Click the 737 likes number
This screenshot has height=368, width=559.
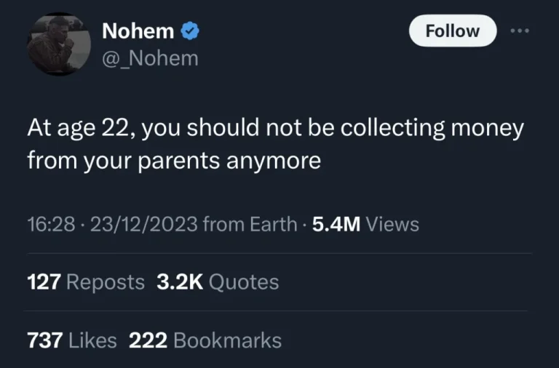[x=44, y=340]
